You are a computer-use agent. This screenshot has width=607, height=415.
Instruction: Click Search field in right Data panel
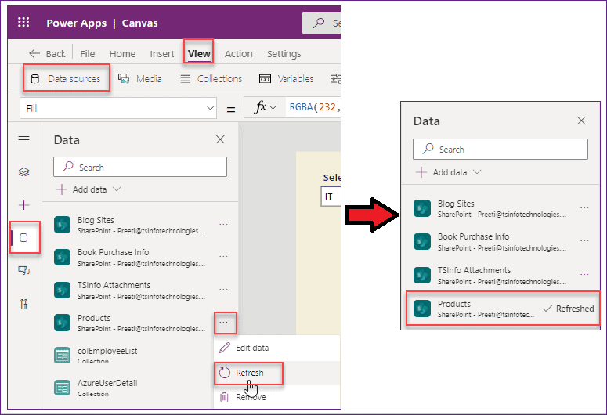click(x=500, y=149)
